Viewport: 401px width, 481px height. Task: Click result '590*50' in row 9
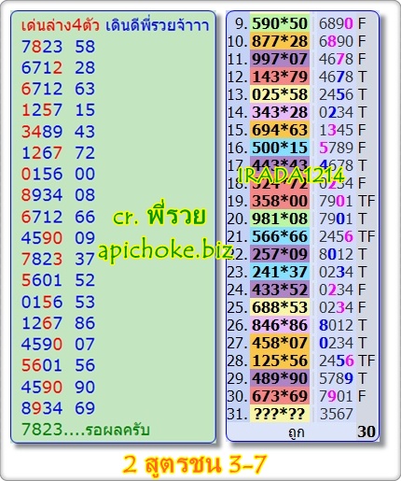pyautogui.click(x=280, y=23)
